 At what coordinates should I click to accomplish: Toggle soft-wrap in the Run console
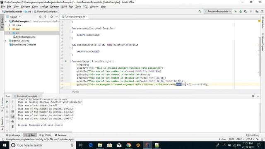tap(12, 112)
